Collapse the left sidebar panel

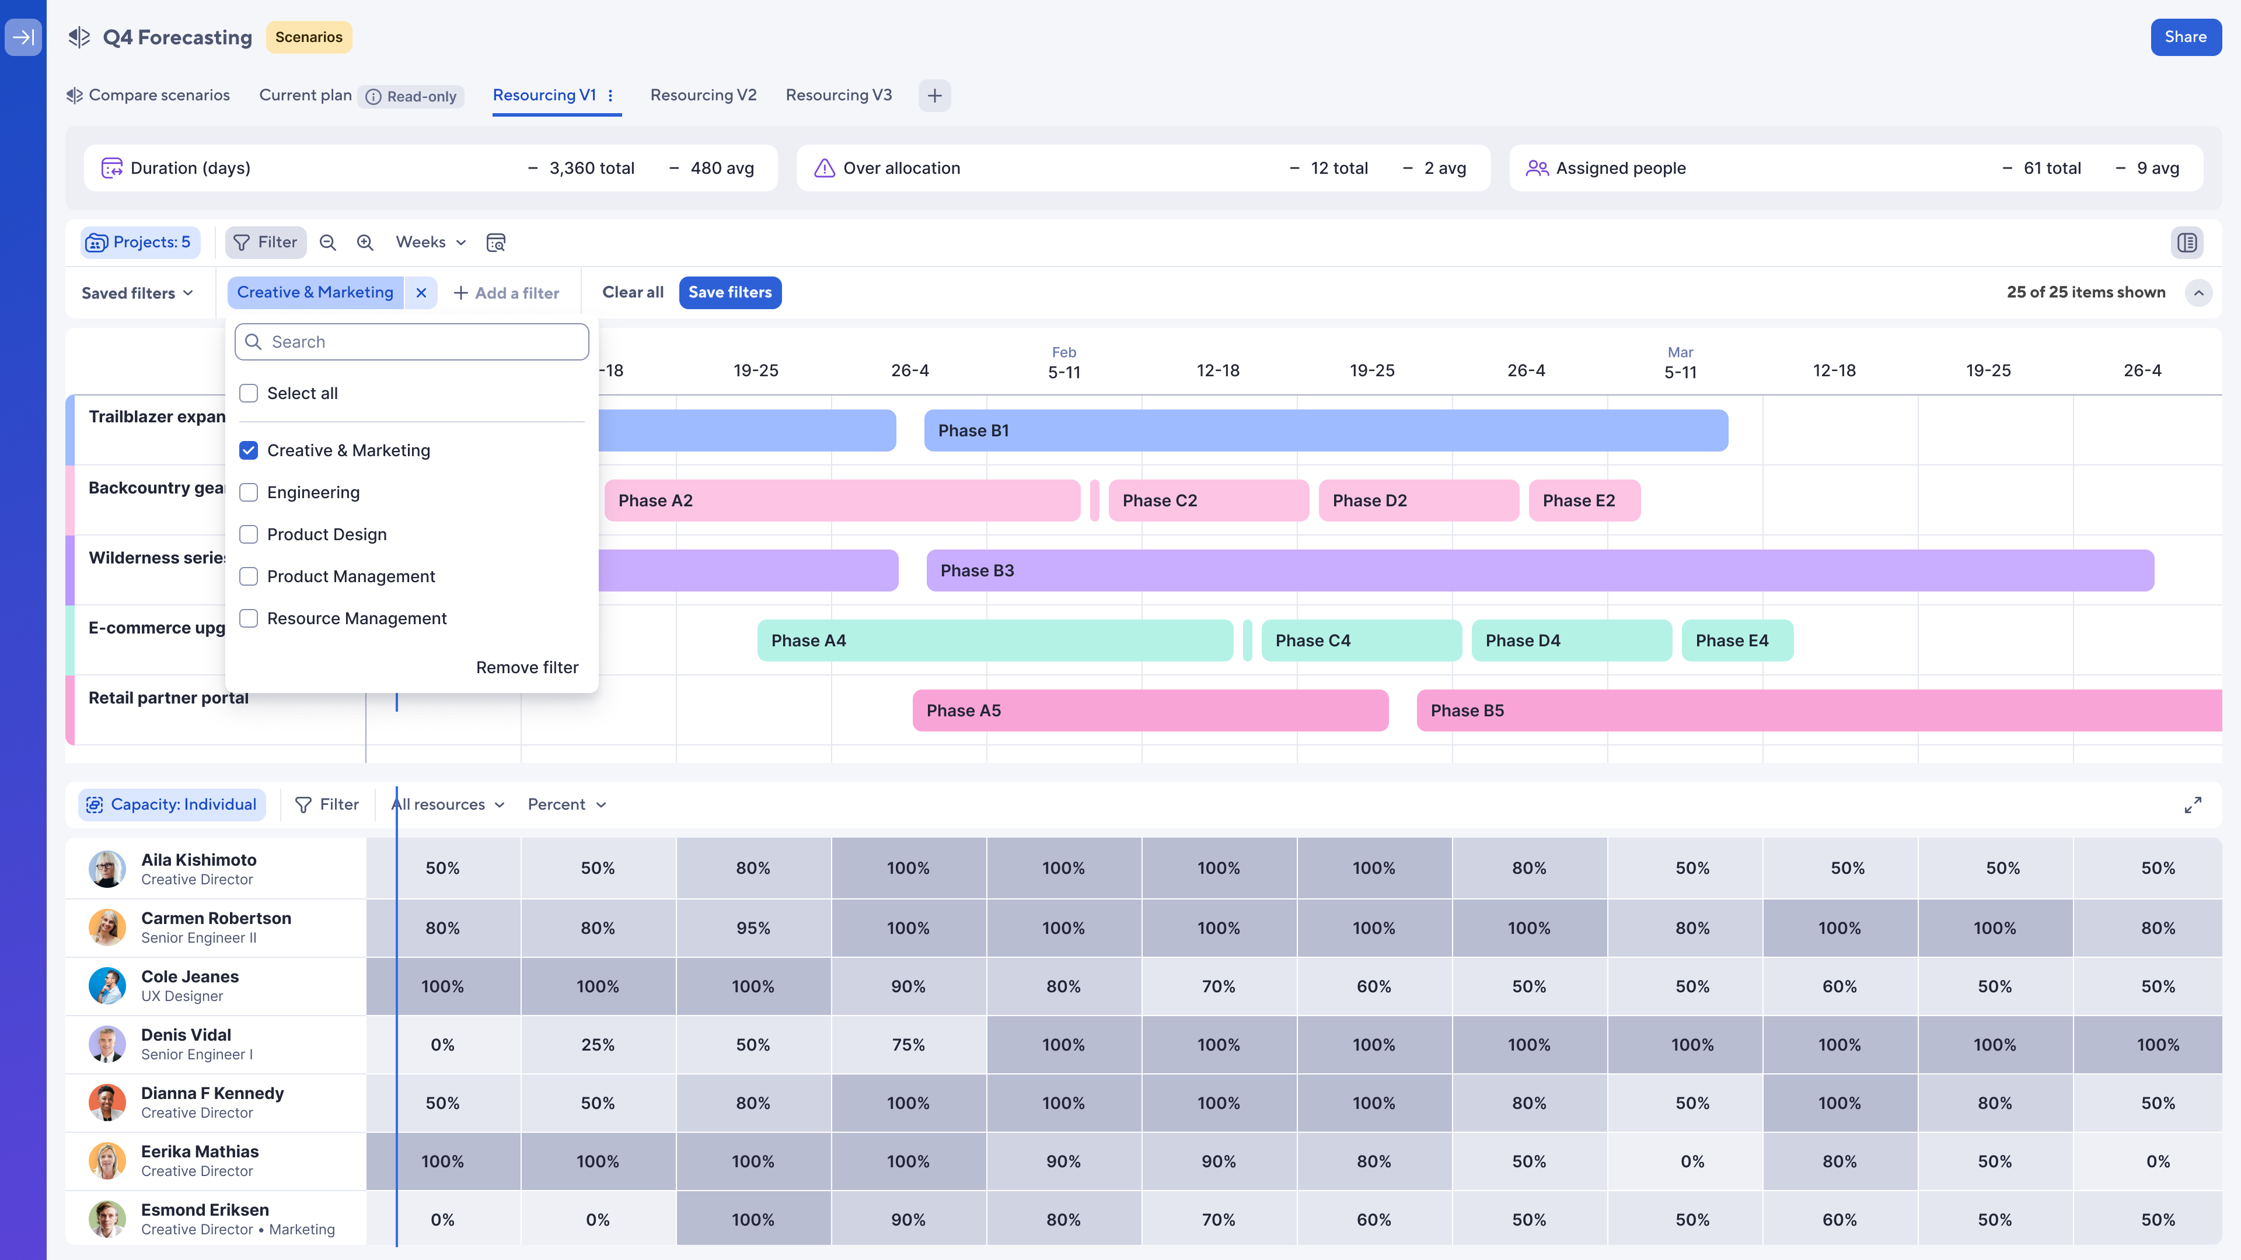(x=23, y=37)
